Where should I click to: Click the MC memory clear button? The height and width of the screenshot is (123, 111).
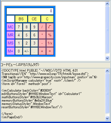[11, 27]
